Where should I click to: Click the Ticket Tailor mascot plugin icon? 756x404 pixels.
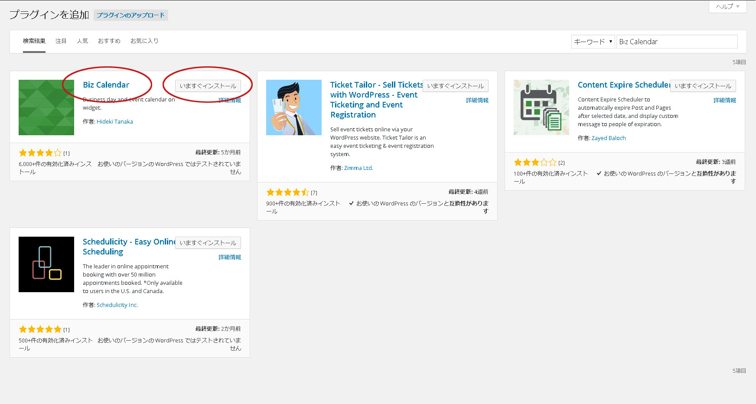(x=294, y=108)
